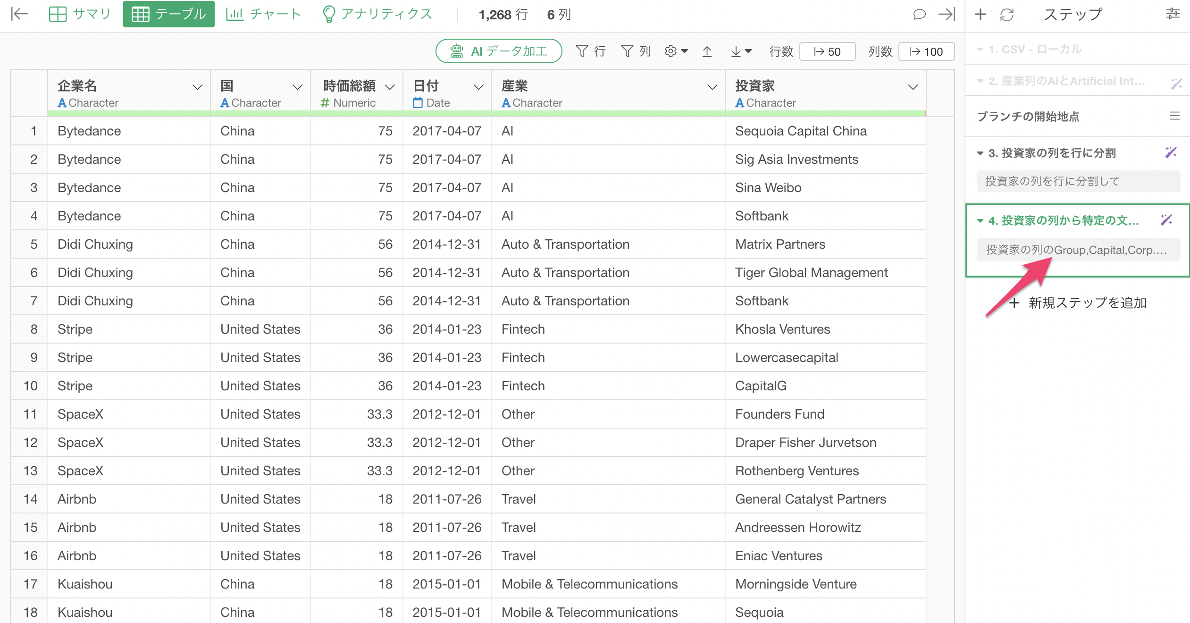Click the refresh icon in steps header
This screenshot has width=1190, height=623.
1007,15
